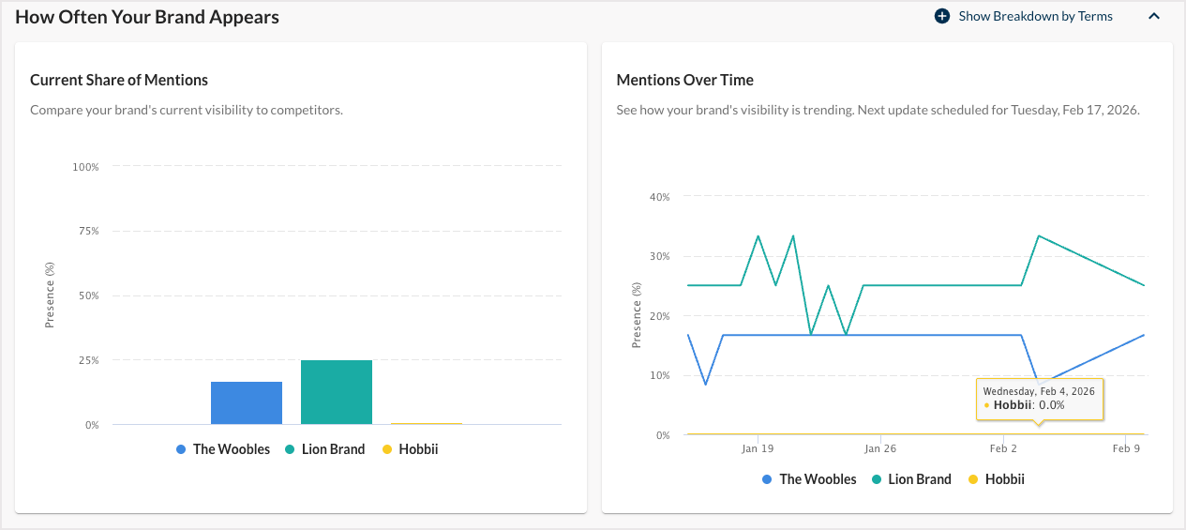Toggle Hobbii label in Current Share legend

point(417,449)
